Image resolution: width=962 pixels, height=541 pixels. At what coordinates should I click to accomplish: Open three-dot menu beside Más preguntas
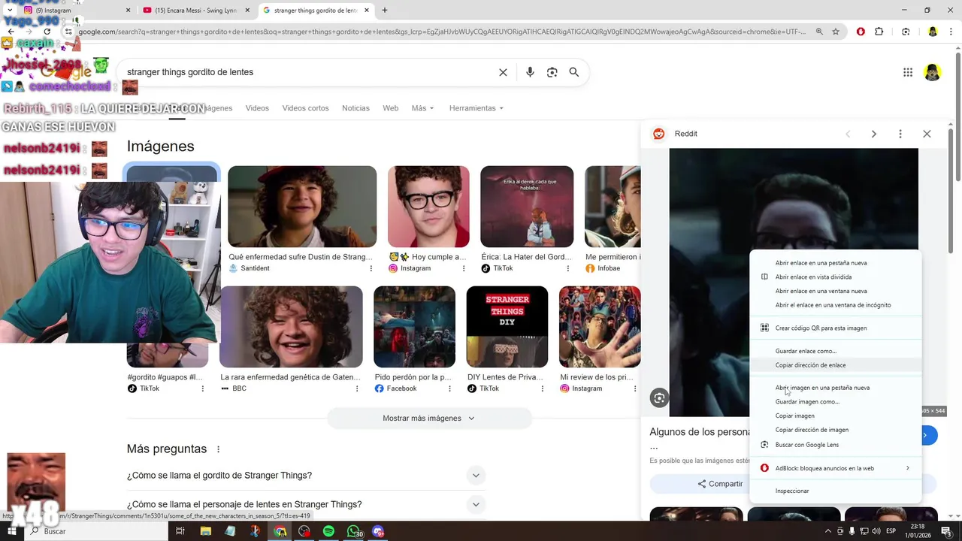(219, 449)
